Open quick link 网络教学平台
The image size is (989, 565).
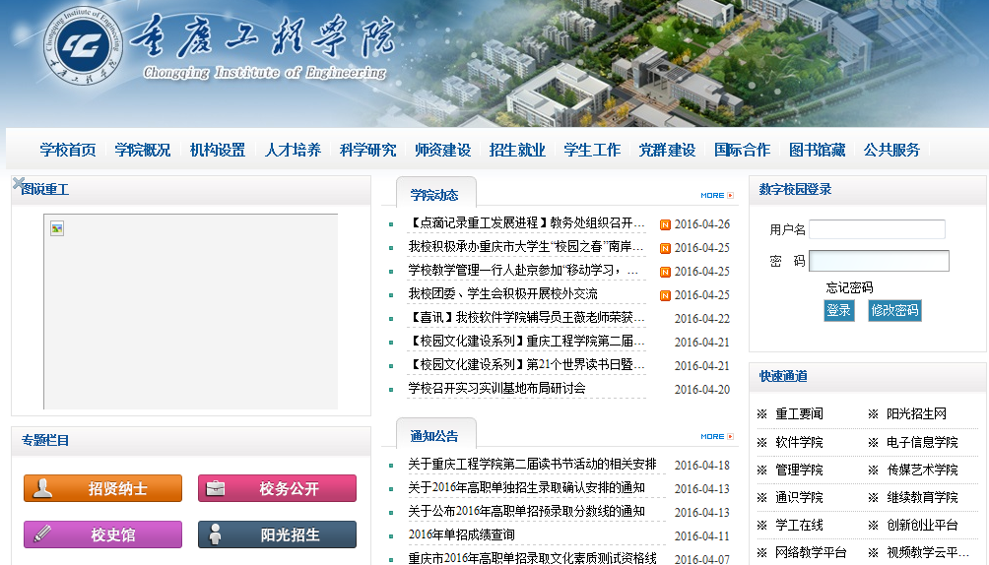811,553
